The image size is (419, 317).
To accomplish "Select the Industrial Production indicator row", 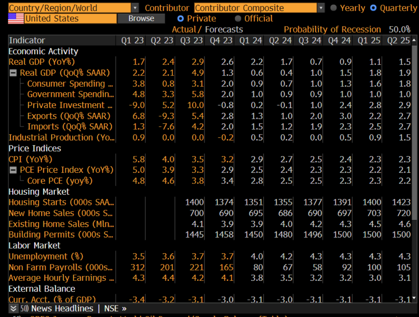I will [x=62, y=137].
